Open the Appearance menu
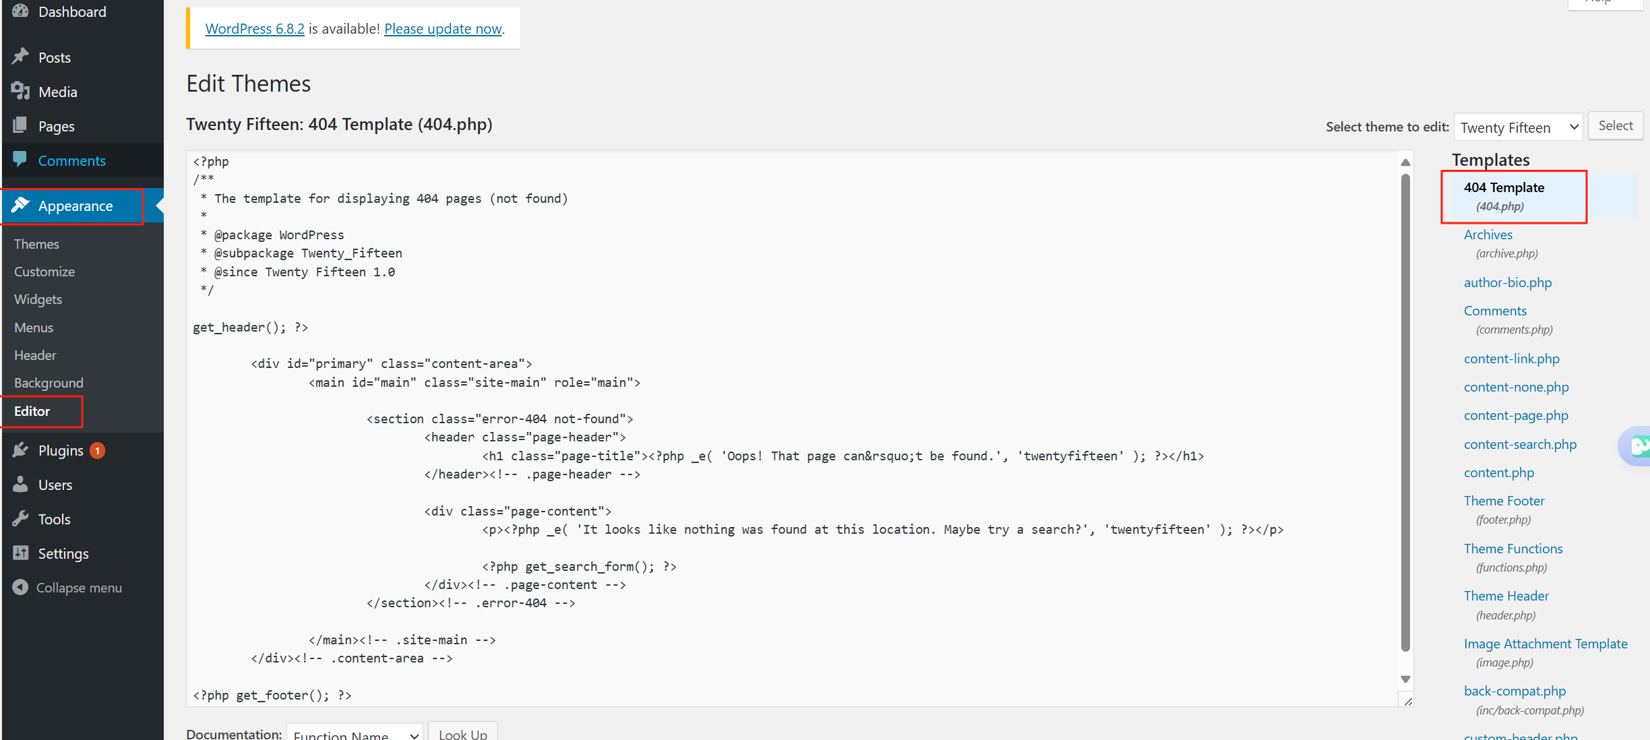Image resolution: width=1650 pixels, height=740 pixels. tap(75, 206)
